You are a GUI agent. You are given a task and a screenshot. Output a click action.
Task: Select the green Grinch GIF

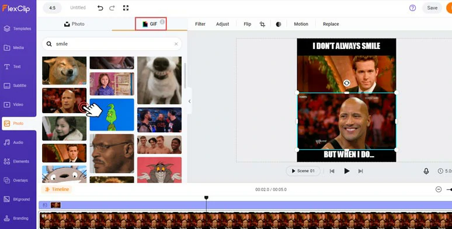click(112, 115)
